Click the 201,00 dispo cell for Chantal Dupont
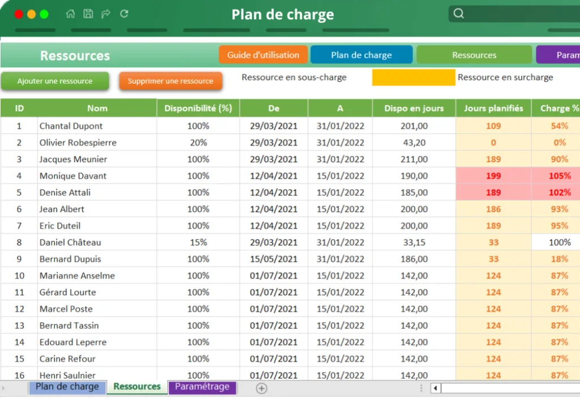 (414, 126)
